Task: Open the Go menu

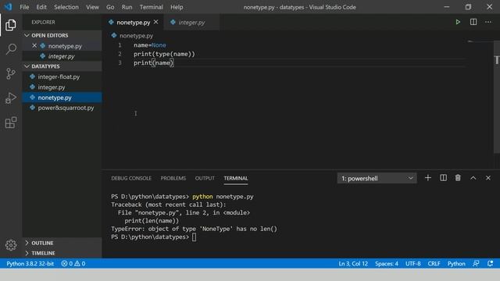Action: [x=110, y=7]
